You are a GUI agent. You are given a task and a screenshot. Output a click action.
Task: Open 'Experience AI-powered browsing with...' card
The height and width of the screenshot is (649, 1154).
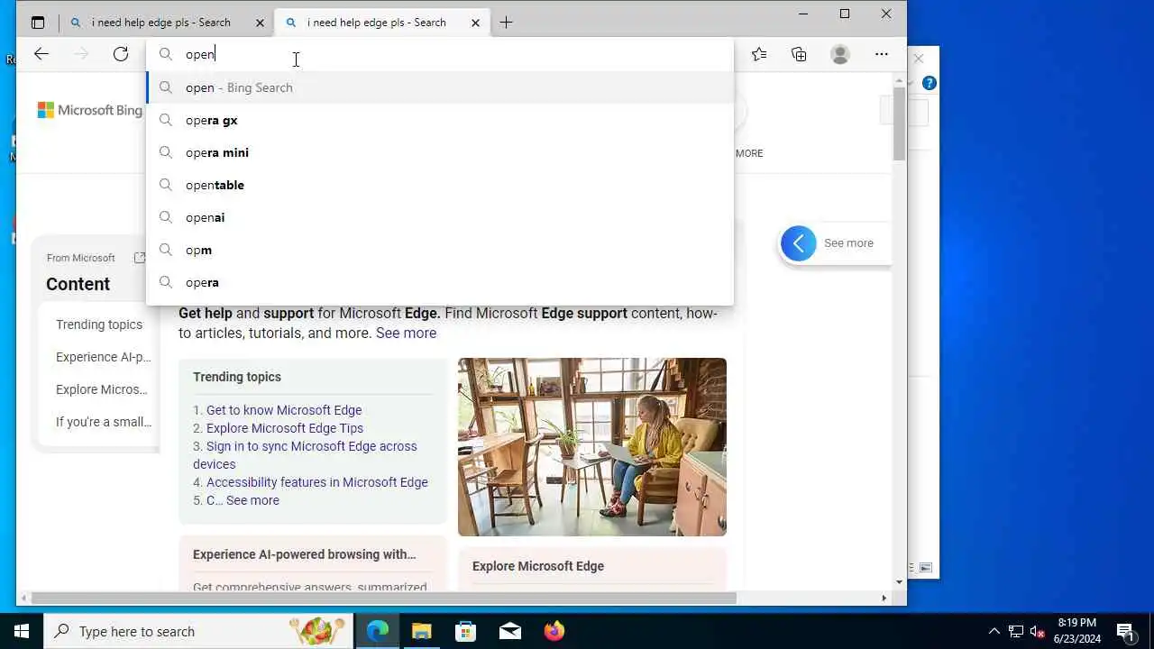tap(305, 554)
